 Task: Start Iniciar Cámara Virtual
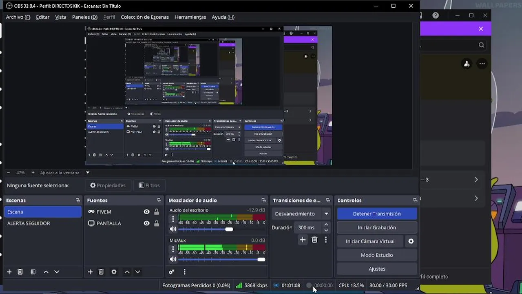coord(370,241)
